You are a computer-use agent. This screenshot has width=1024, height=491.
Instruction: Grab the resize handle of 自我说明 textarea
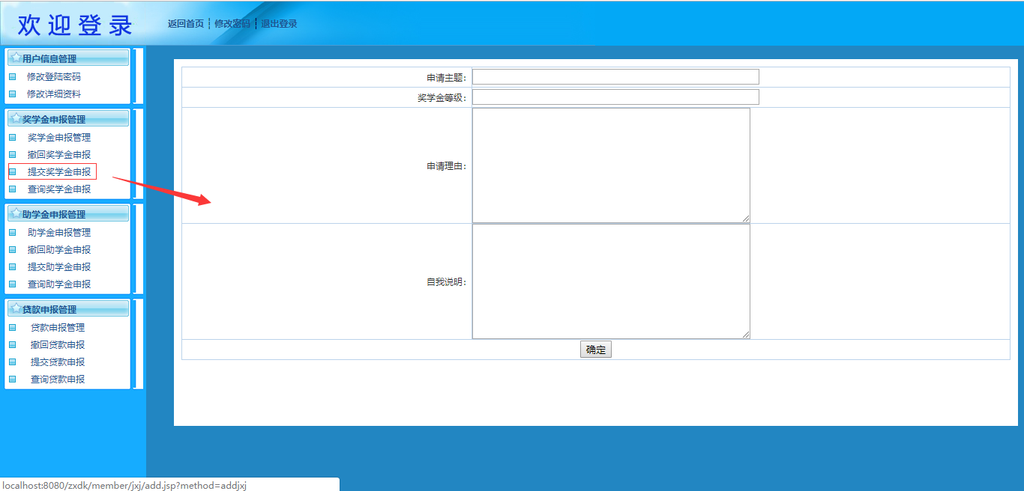(746, 335)
